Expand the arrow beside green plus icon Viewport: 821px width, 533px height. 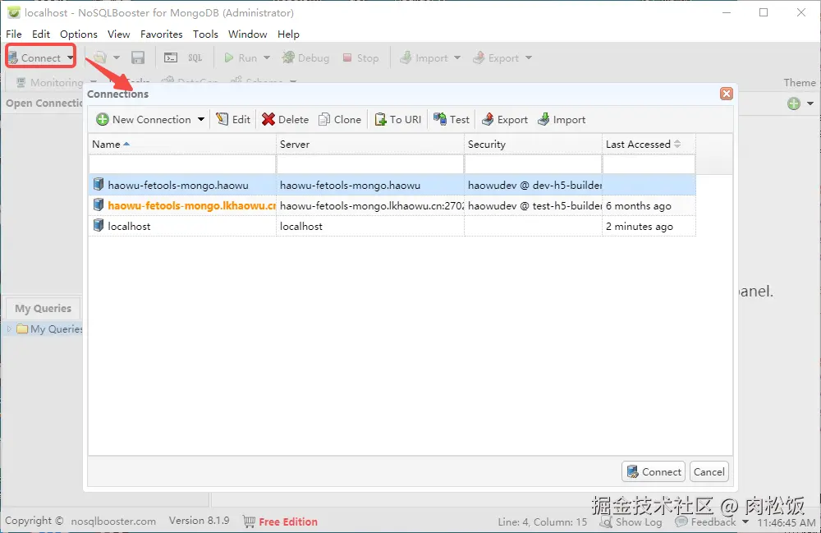point(810,103)
